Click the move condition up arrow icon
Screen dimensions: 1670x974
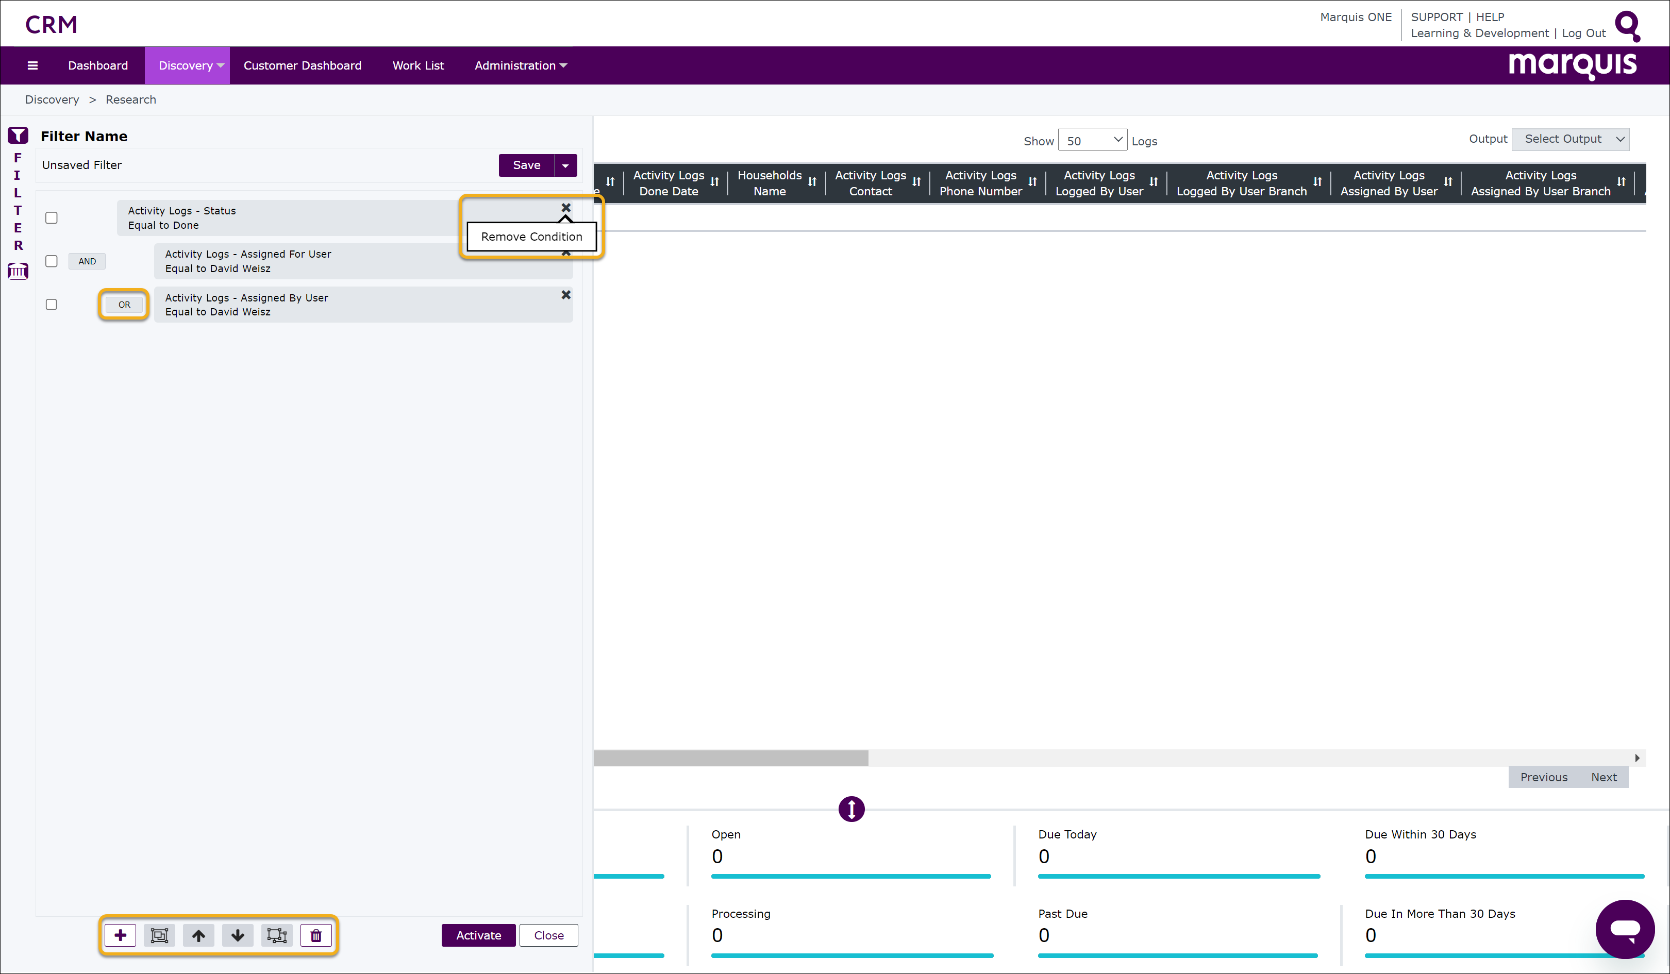pyautogui.click(x=198, y=935)
